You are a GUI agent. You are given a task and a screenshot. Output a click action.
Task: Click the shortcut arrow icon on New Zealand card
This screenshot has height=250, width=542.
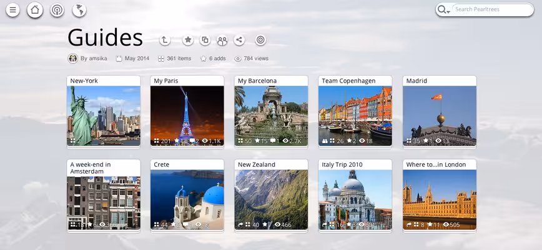pos(241,225)
